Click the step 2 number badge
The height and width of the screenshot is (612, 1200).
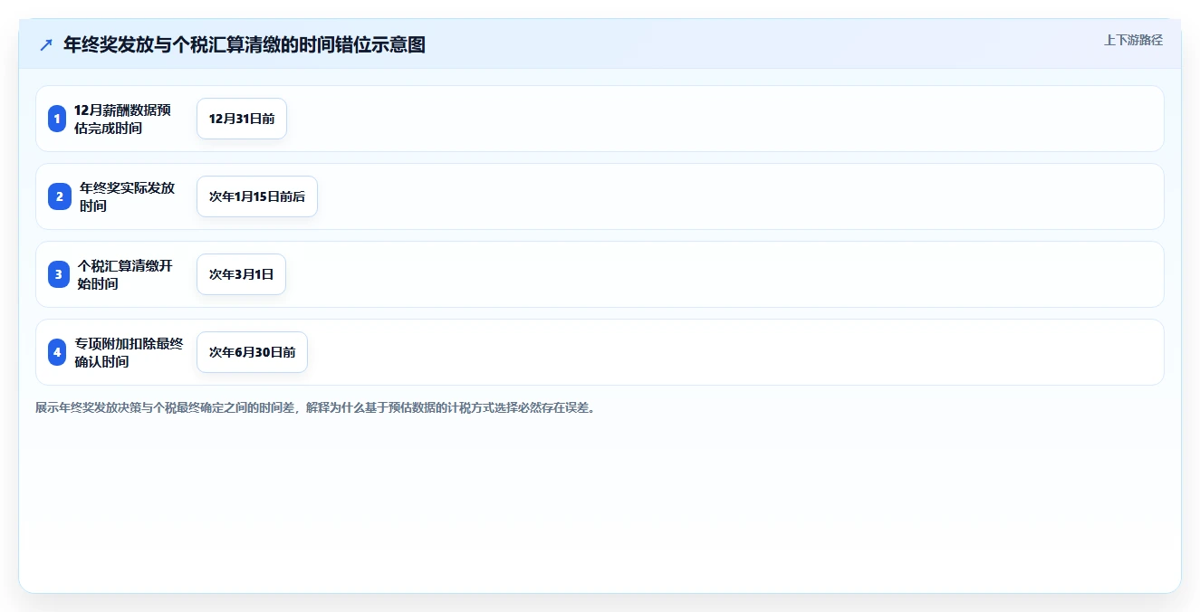pos(59,196)
